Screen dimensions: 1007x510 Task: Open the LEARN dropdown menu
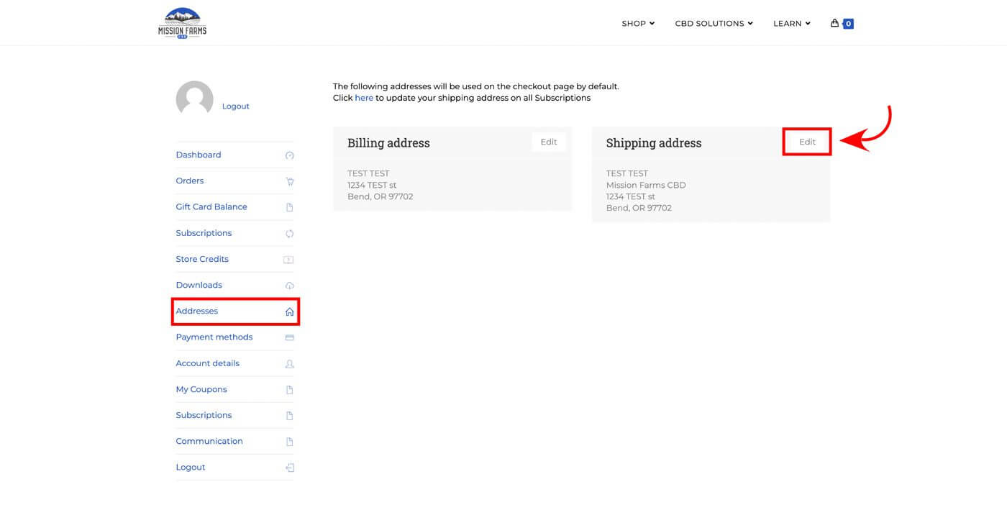(791, 23)
